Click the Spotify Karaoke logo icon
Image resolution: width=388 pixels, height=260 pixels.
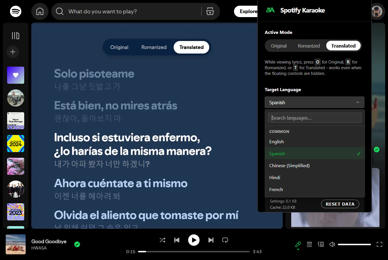270,10
